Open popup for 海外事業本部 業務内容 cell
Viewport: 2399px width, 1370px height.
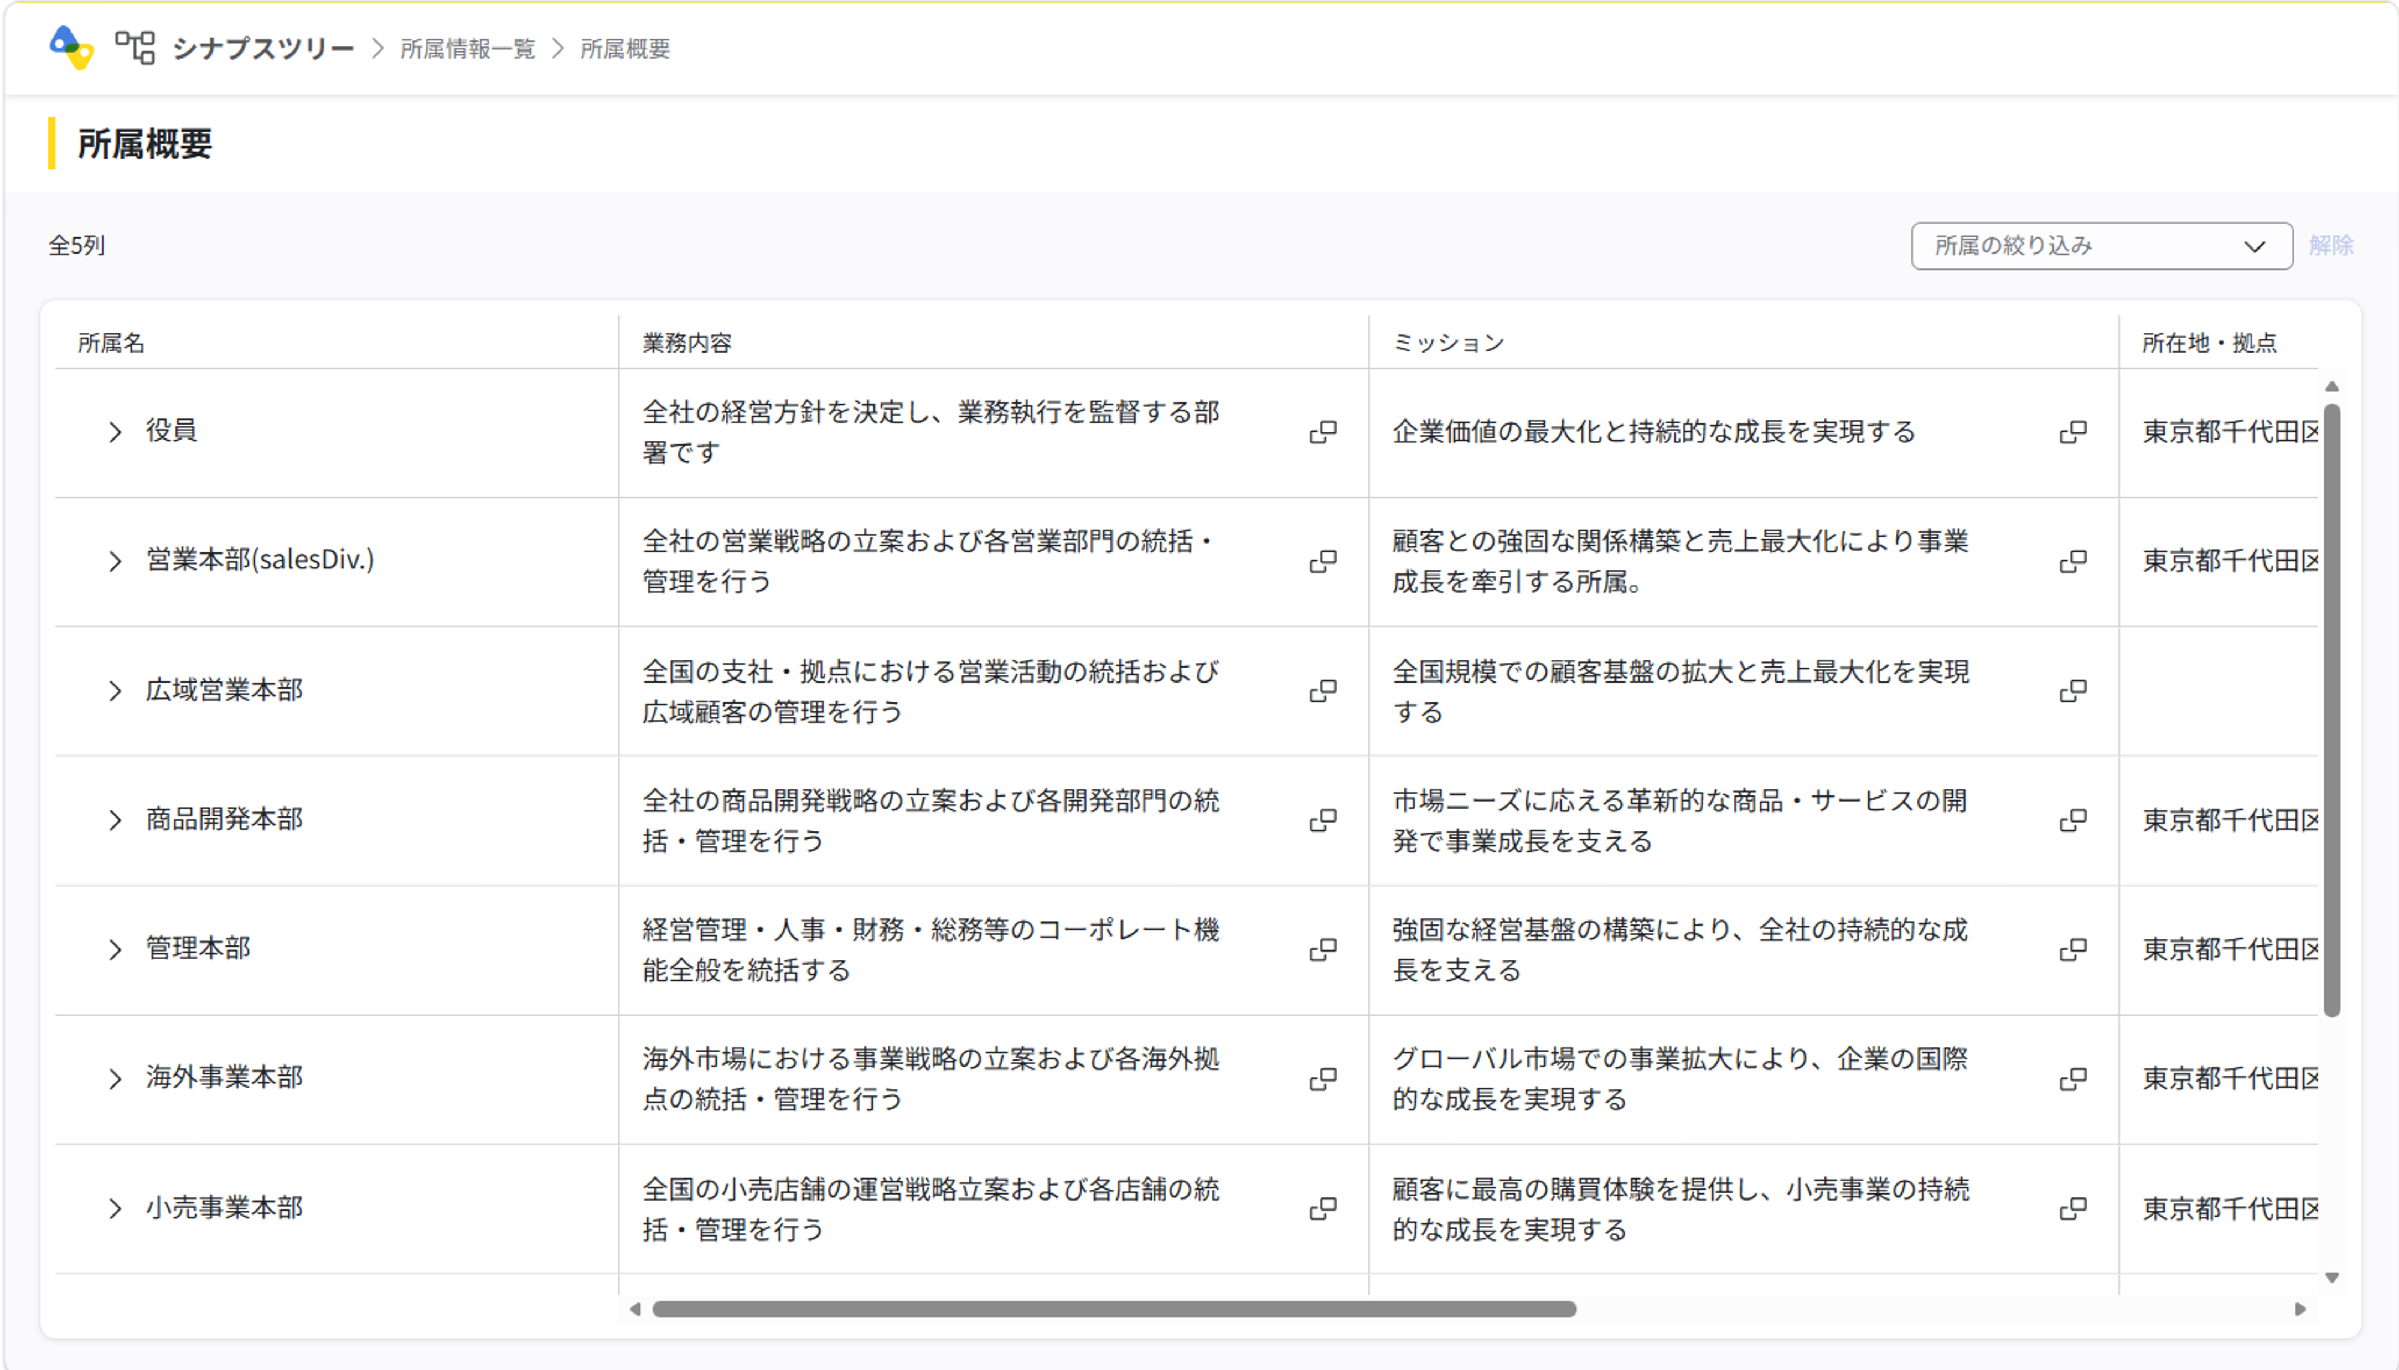click(x=1323, y=1078)
